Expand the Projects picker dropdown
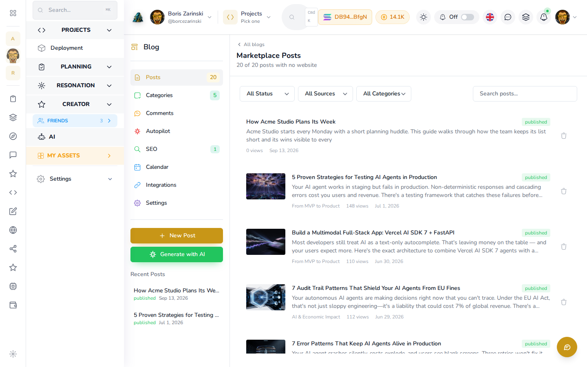The width and height of the screenshot is (587, 367). [247, 17]
